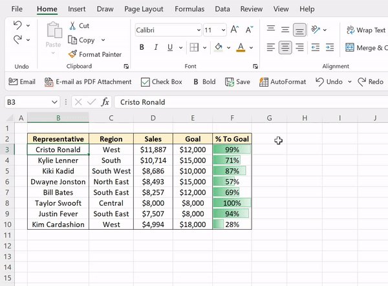Toggle Bold B in Font group
Image resolution: width=388 pixels, height=286 pixels.
[x=142, y=47]
